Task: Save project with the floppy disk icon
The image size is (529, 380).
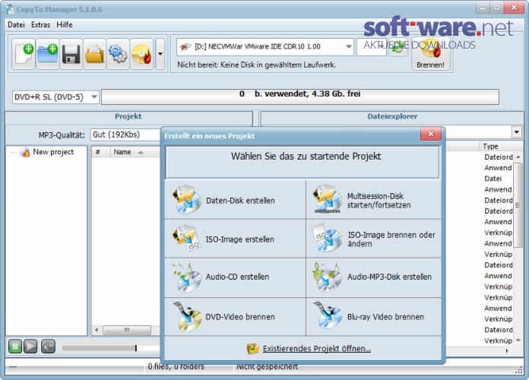Action: (x=71, y=54)
